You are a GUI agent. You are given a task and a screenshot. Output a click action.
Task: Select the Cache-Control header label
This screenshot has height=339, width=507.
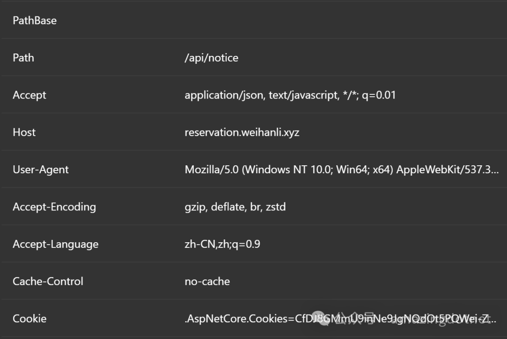[x=48, y=281]
